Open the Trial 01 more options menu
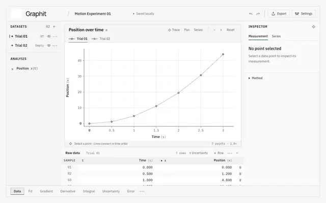 [x=55, y=37]
